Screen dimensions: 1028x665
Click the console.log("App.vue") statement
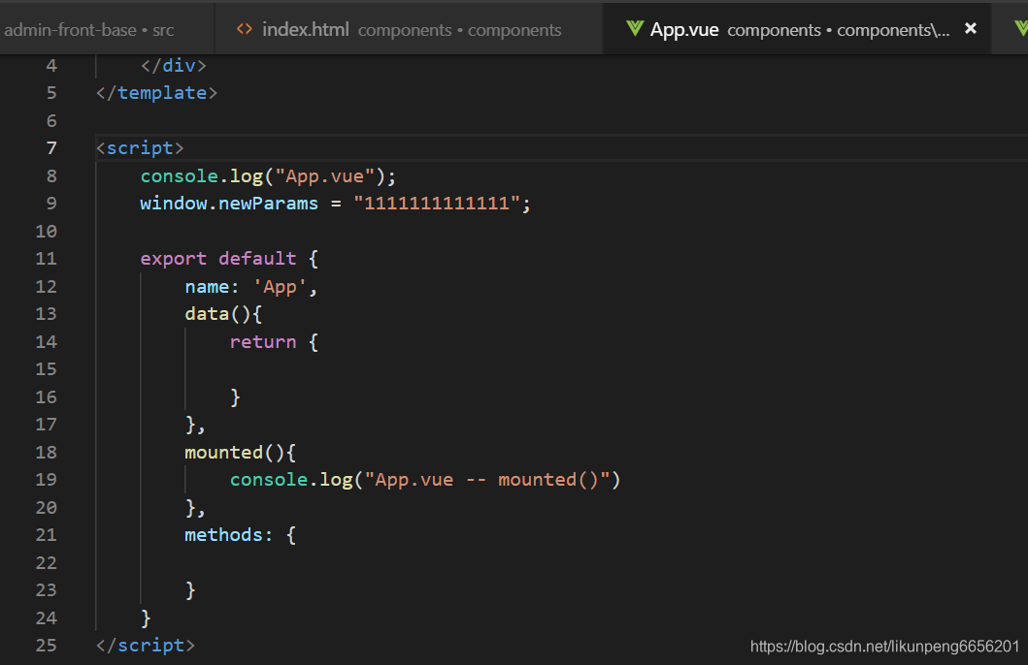point(268,176)
